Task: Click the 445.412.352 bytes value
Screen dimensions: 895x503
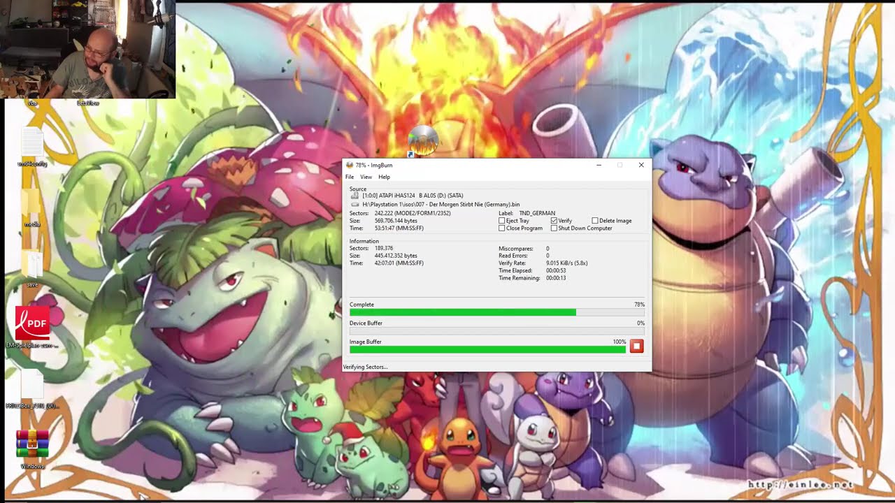Action: pyautogui.click(x=396, y=256)
